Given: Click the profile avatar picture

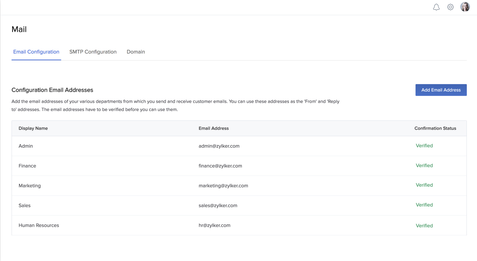Looking at the screenshot, I should click(x=465, y=7).
